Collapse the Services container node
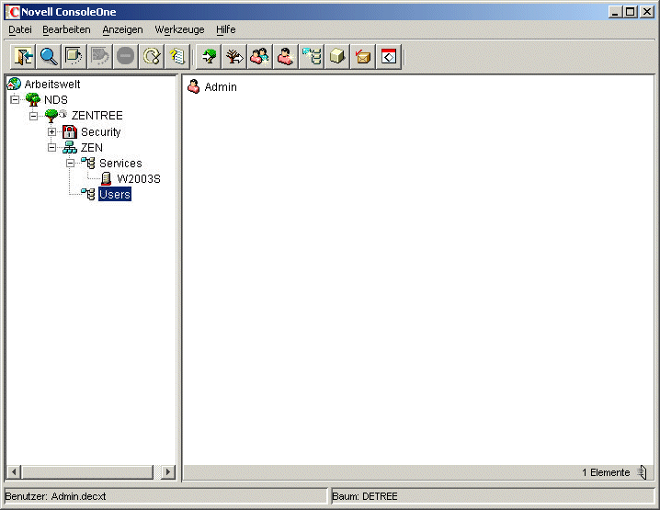The image size is (660, 510). pyautogui.click(x=70, y=163)
